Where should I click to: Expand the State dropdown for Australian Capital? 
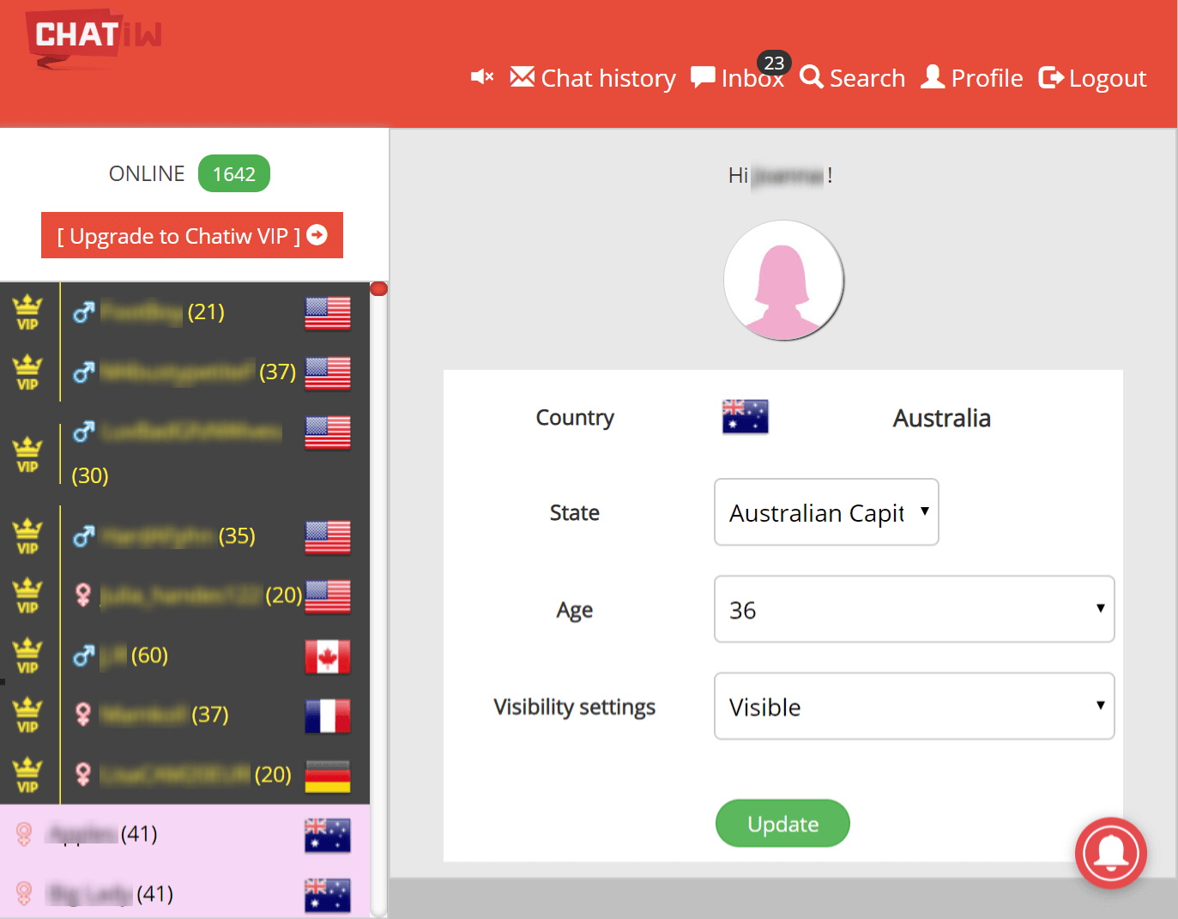[825, 512]
